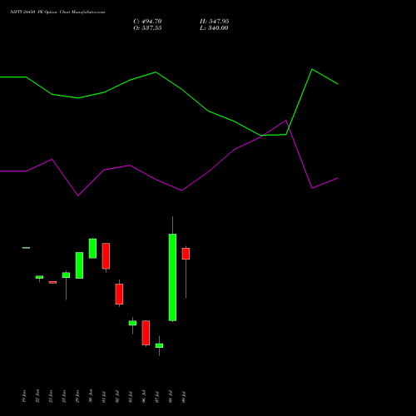Viewport: 416px width, 416px height.
Task: Click the 19 Jun date label
Action: [x=24, y=396]
